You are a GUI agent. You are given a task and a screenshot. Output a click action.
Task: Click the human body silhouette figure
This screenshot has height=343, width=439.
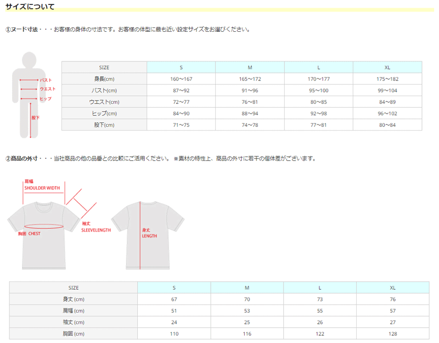click(x=29, y=93)
